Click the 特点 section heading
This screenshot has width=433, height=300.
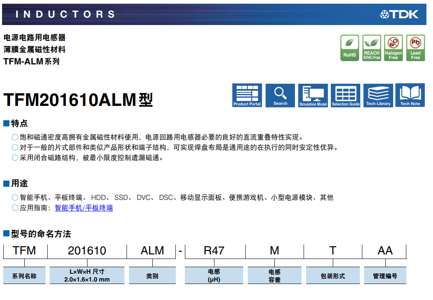[19, 124]
